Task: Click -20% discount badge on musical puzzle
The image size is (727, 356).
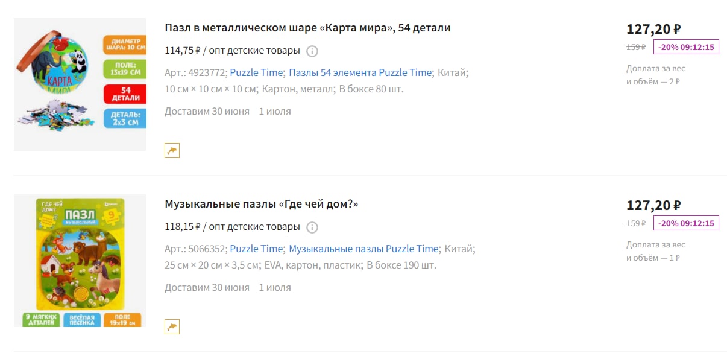Action: (x=686, y=223)
